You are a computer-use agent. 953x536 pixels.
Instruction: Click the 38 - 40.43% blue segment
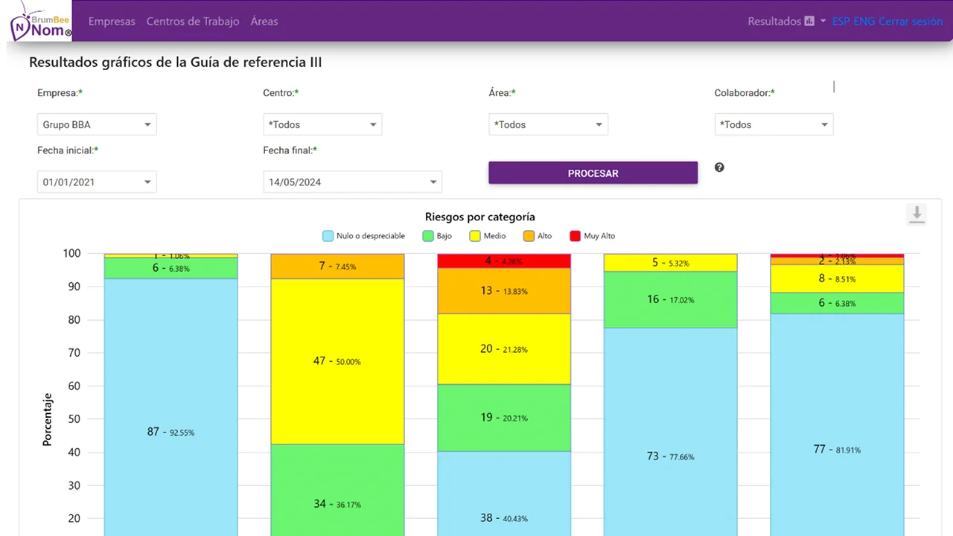504,494
